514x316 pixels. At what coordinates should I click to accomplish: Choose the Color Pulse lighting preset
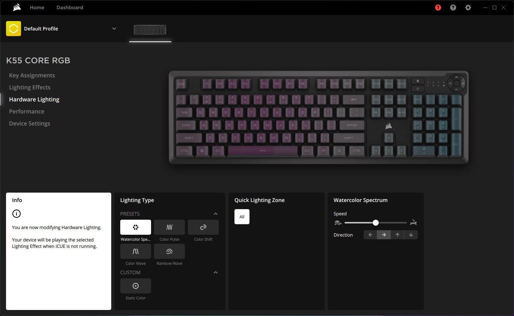pyautogui.click(x=169, y=227)
